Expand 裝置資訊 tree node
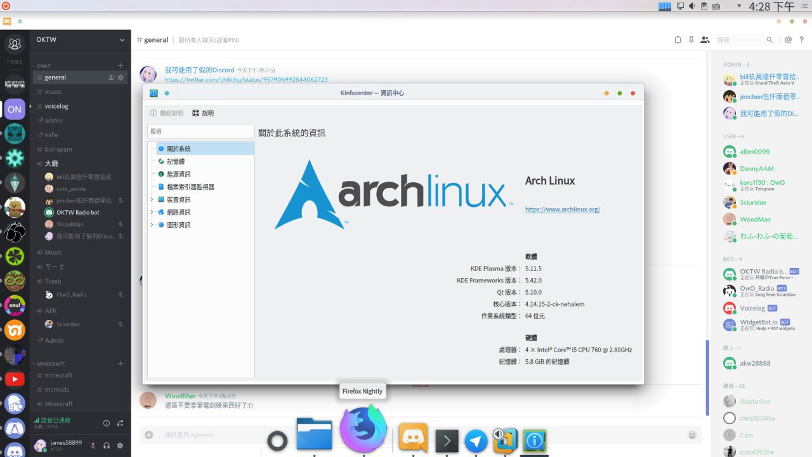812x457 pixels. (x=152, y=199)
